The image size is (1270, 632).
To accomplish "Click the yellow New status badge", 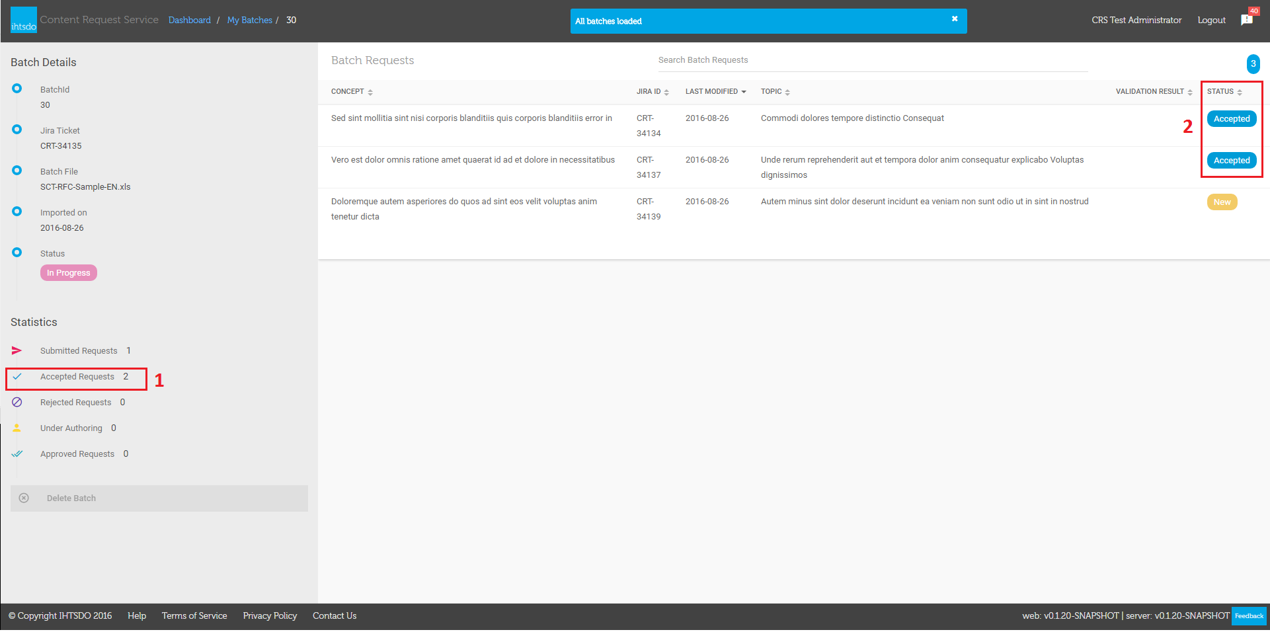I will (x=1222, y=202).
